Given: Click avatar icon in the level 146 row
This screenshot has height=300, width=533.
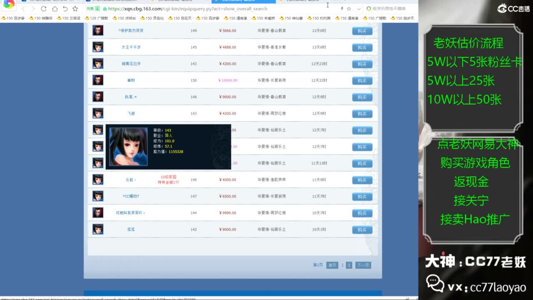Looking at the screenshot, I should click(98, 97).
